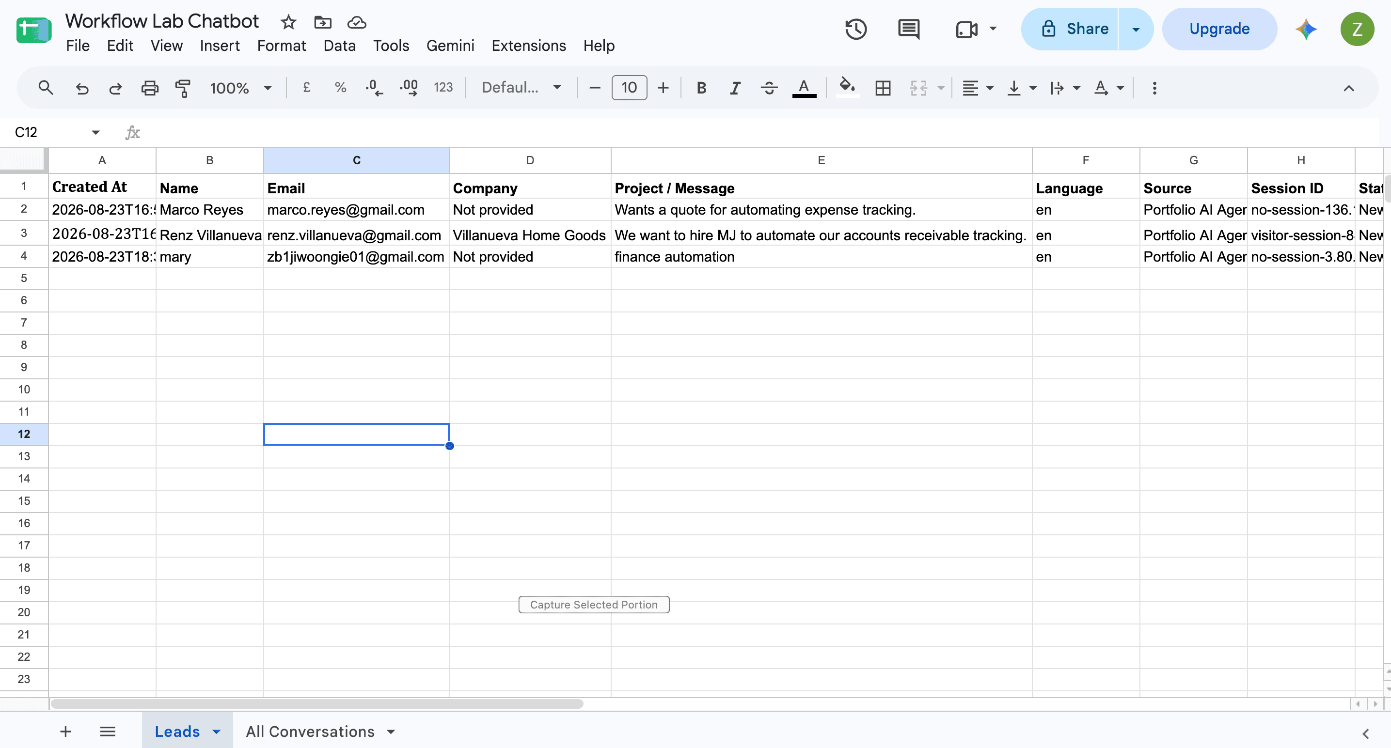
Task: Open the Gemini sparkle assistant
Action: [1306, 29]
